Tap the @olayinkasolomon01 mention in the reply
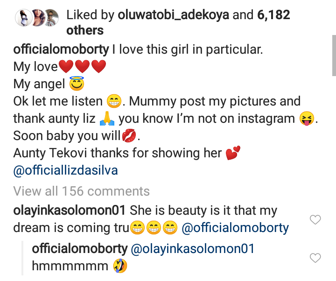This screenshot has width=336, height=281. click(193, 249)
